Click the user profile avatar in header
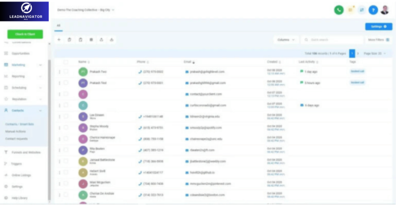This screenshot has width=396, height=205. 384,10
